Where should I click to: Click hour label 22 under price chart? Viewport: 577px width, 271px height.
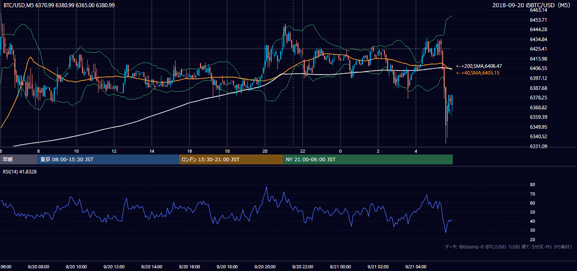(x=302, y=151)
